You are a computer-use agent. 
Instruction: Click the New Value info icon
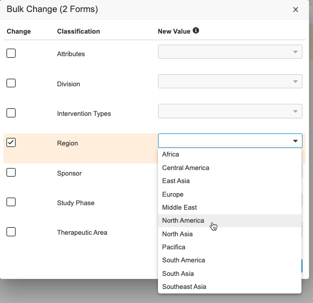[x=196, y=31]
